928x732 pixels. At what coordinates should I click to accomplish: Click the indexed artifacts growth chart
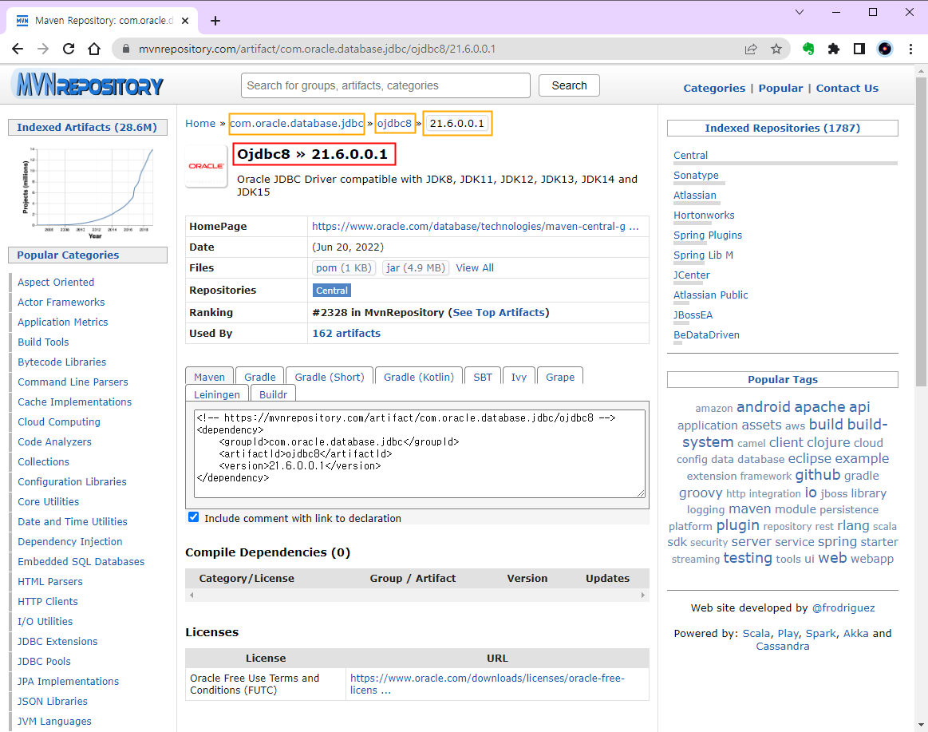click(88, 192)
